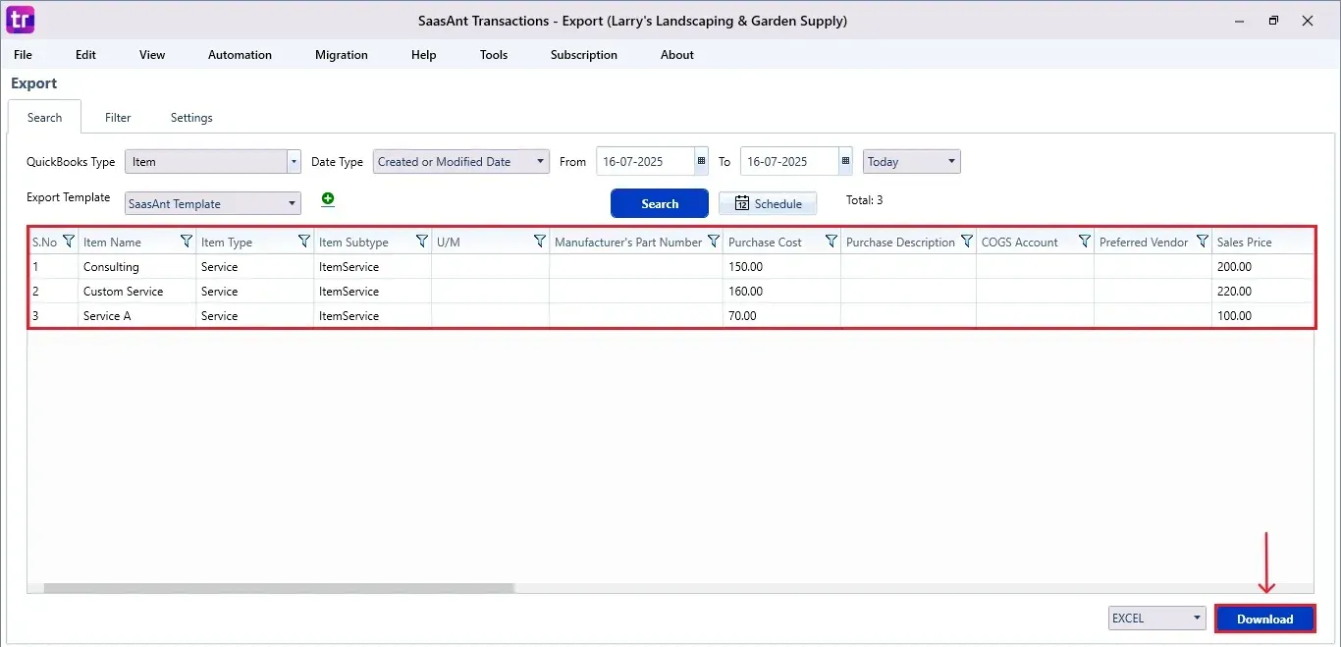Click the 70.00 purchase cost cell
This screenshot has width=1341, height=647.
[x=781, y=315]
